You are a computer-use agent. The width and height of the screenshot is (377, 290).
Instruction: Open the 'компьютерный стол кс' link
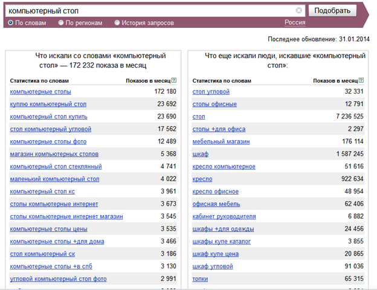pos(42,192)
